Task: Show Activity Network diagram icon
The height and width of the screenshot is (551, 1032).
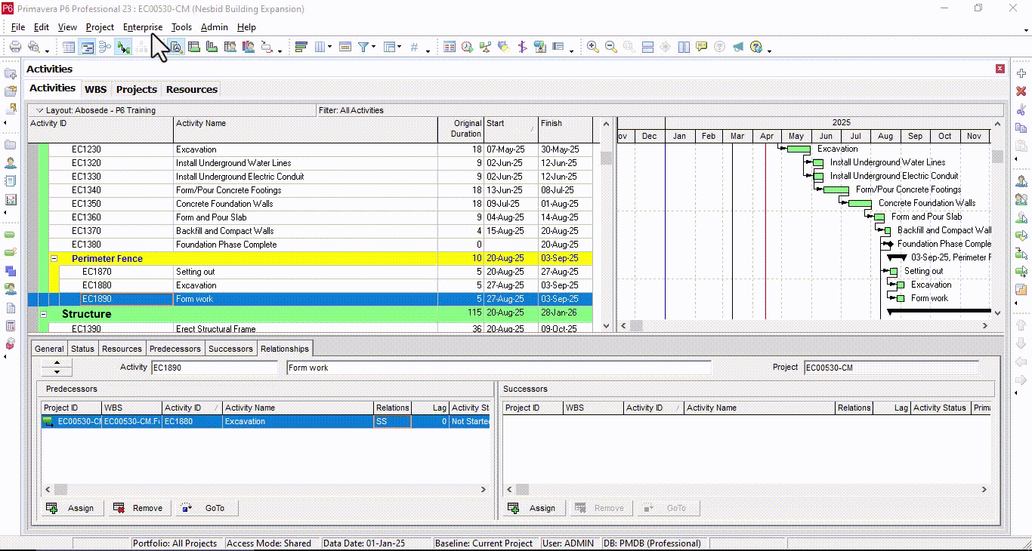Action: coord(105,47)
